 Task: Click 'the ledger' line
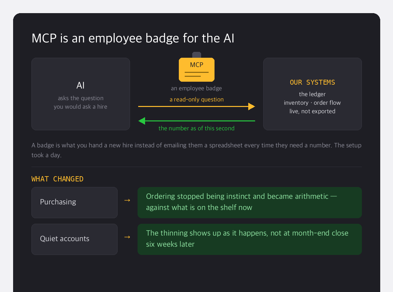coord(312,94)
